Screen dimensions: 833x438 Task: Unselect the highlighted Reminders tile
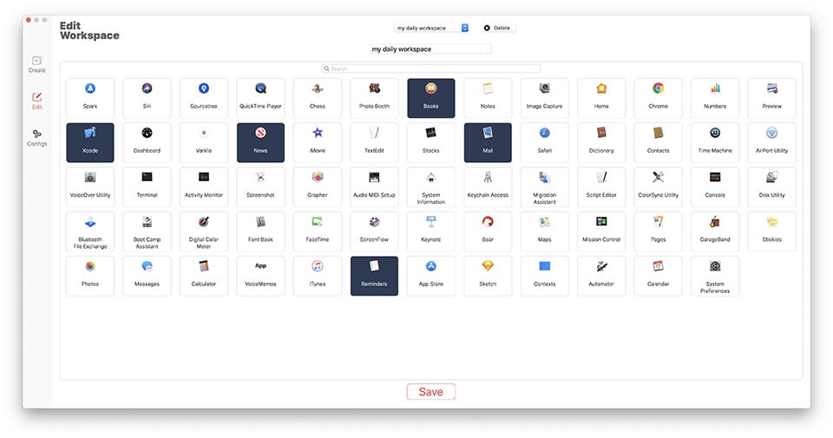[374, 276]
